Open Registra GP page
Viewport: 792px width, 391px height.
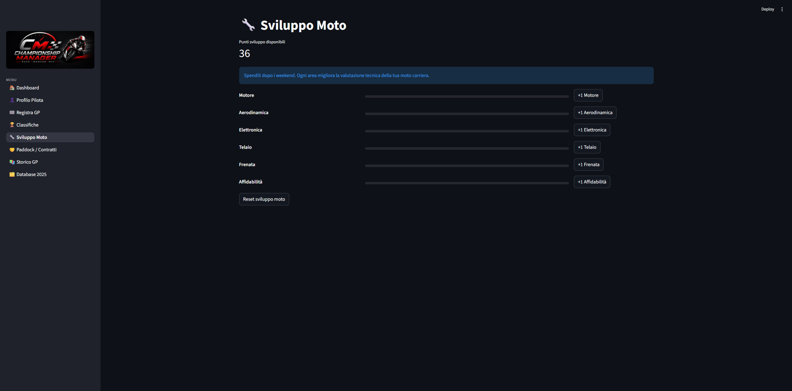(x=50, y=113)
